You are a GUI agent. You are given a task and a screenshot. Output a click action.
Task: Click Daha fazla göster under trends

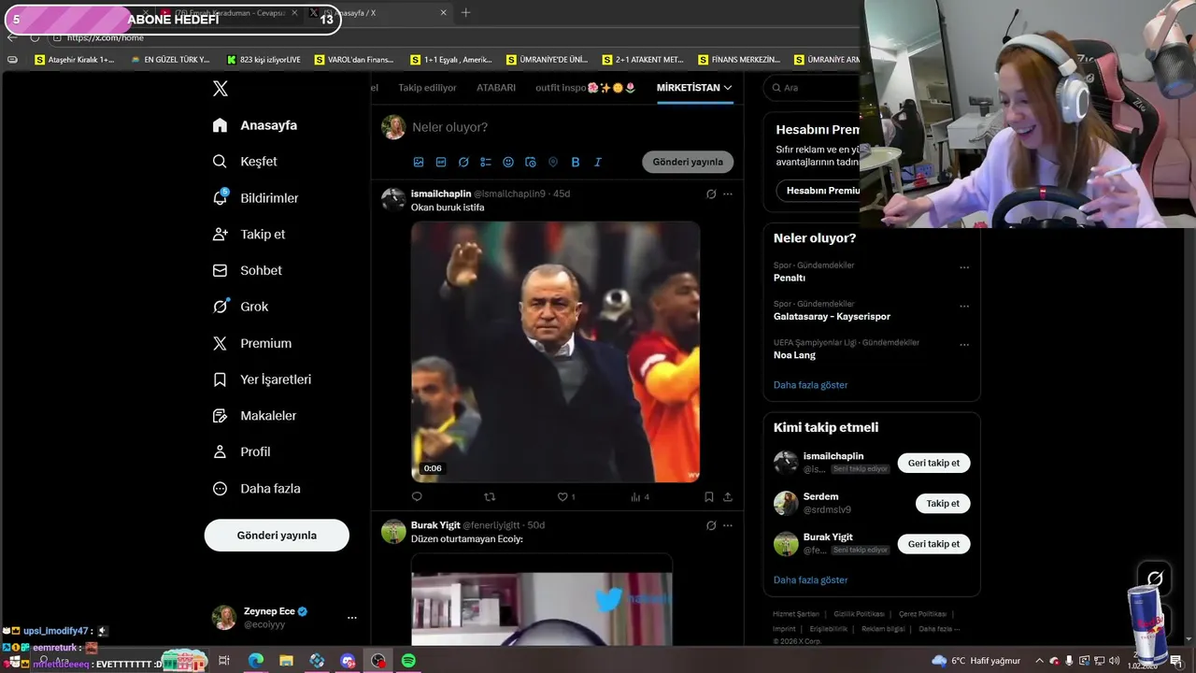[811, 385]
